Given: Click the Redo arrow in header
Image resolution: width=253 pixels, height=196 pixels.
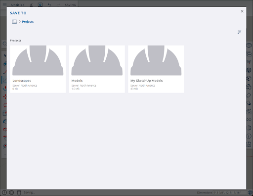Looking at the screenshot, I should tap(58, 5).
